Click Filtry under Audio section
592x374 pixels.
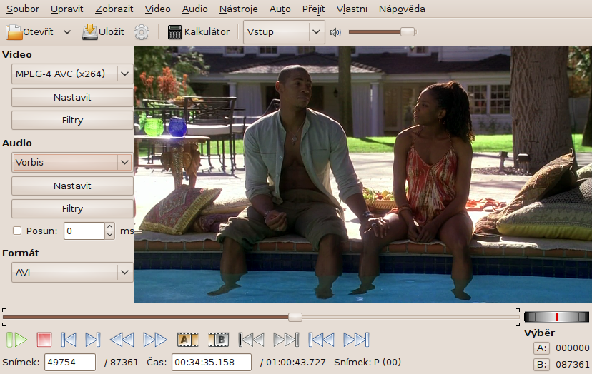coord(72,209)
